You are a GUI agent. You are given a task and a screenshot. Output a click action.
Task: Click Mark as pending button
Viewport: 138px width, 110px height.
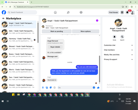pos(57,31)
